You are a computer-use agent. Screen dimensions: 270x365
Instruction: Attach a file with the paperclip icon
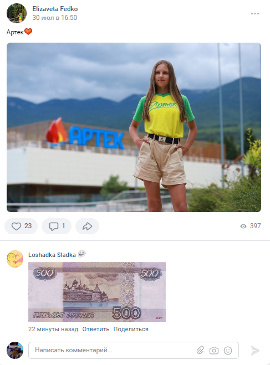coord(200,350)
